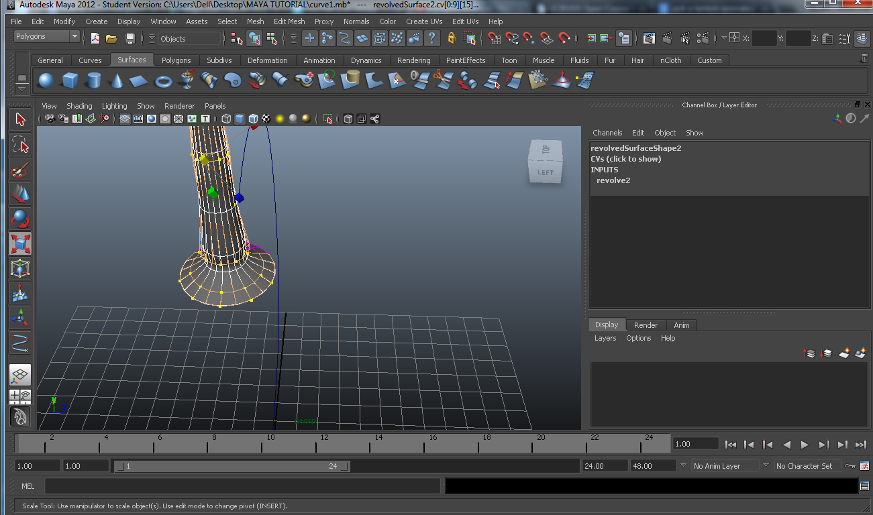This screenshot has width=873, height=515.
Task: Create a NURBS cylinder from the shelf
Action: (x=93, y=81)
